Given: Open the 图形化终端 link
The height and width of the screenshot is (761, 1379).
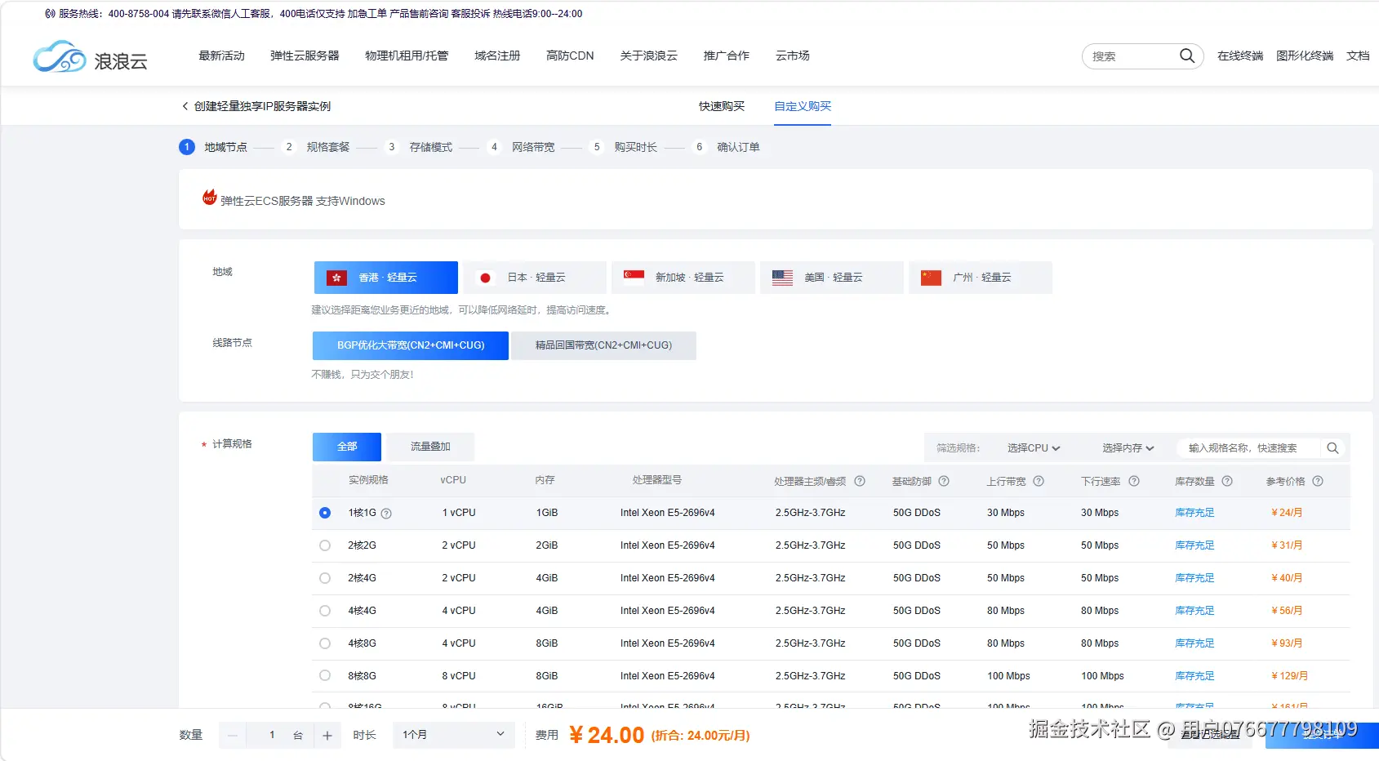Looking at the screenshot, I should coord(1305,56).
